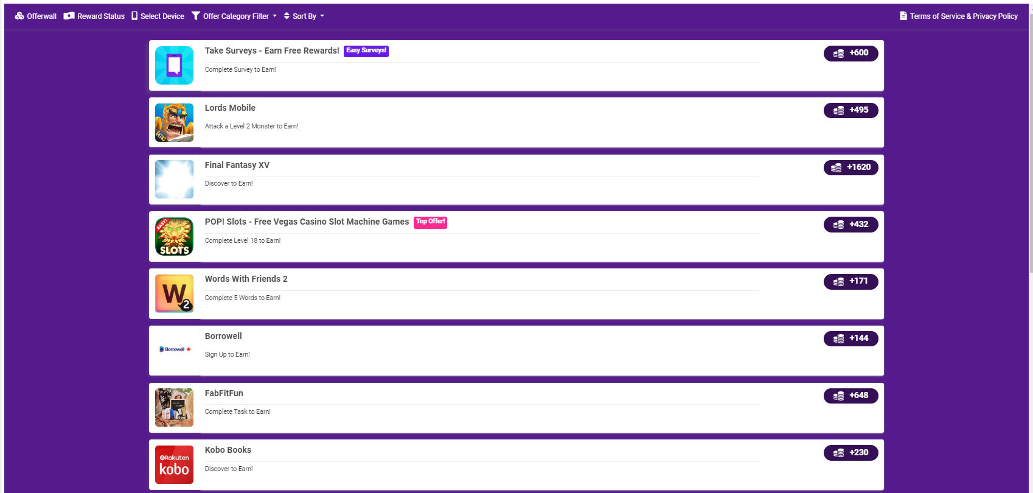The image size is (1033, 493).
Task: Open Words With Friends 2 title
Action: click(x=246, y=279)
